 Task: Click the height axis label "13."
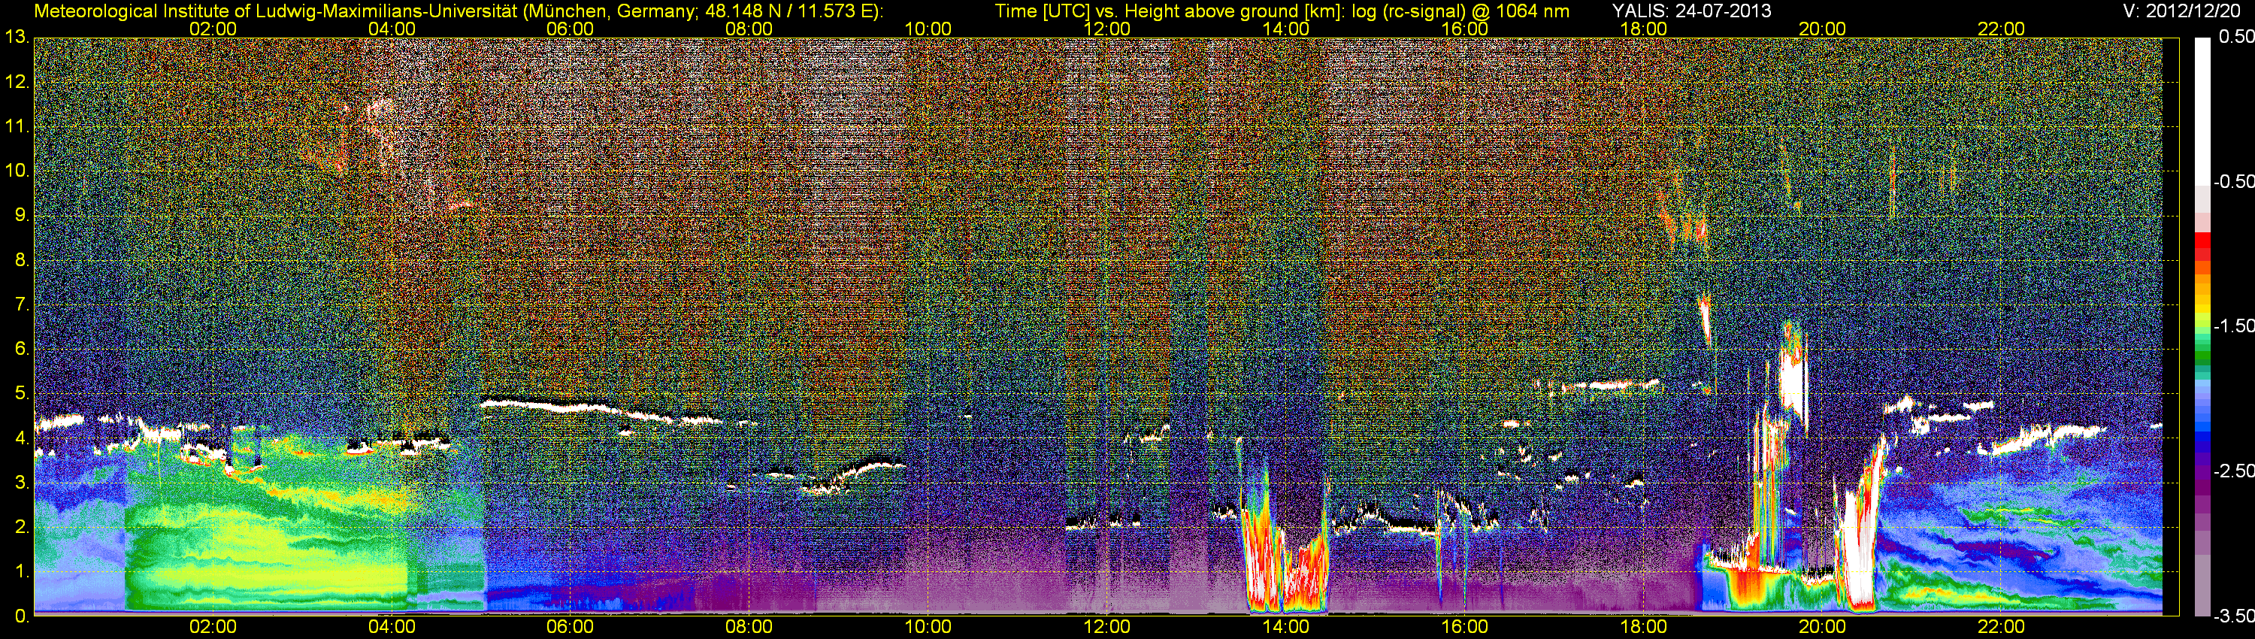[x=17, y=37]
